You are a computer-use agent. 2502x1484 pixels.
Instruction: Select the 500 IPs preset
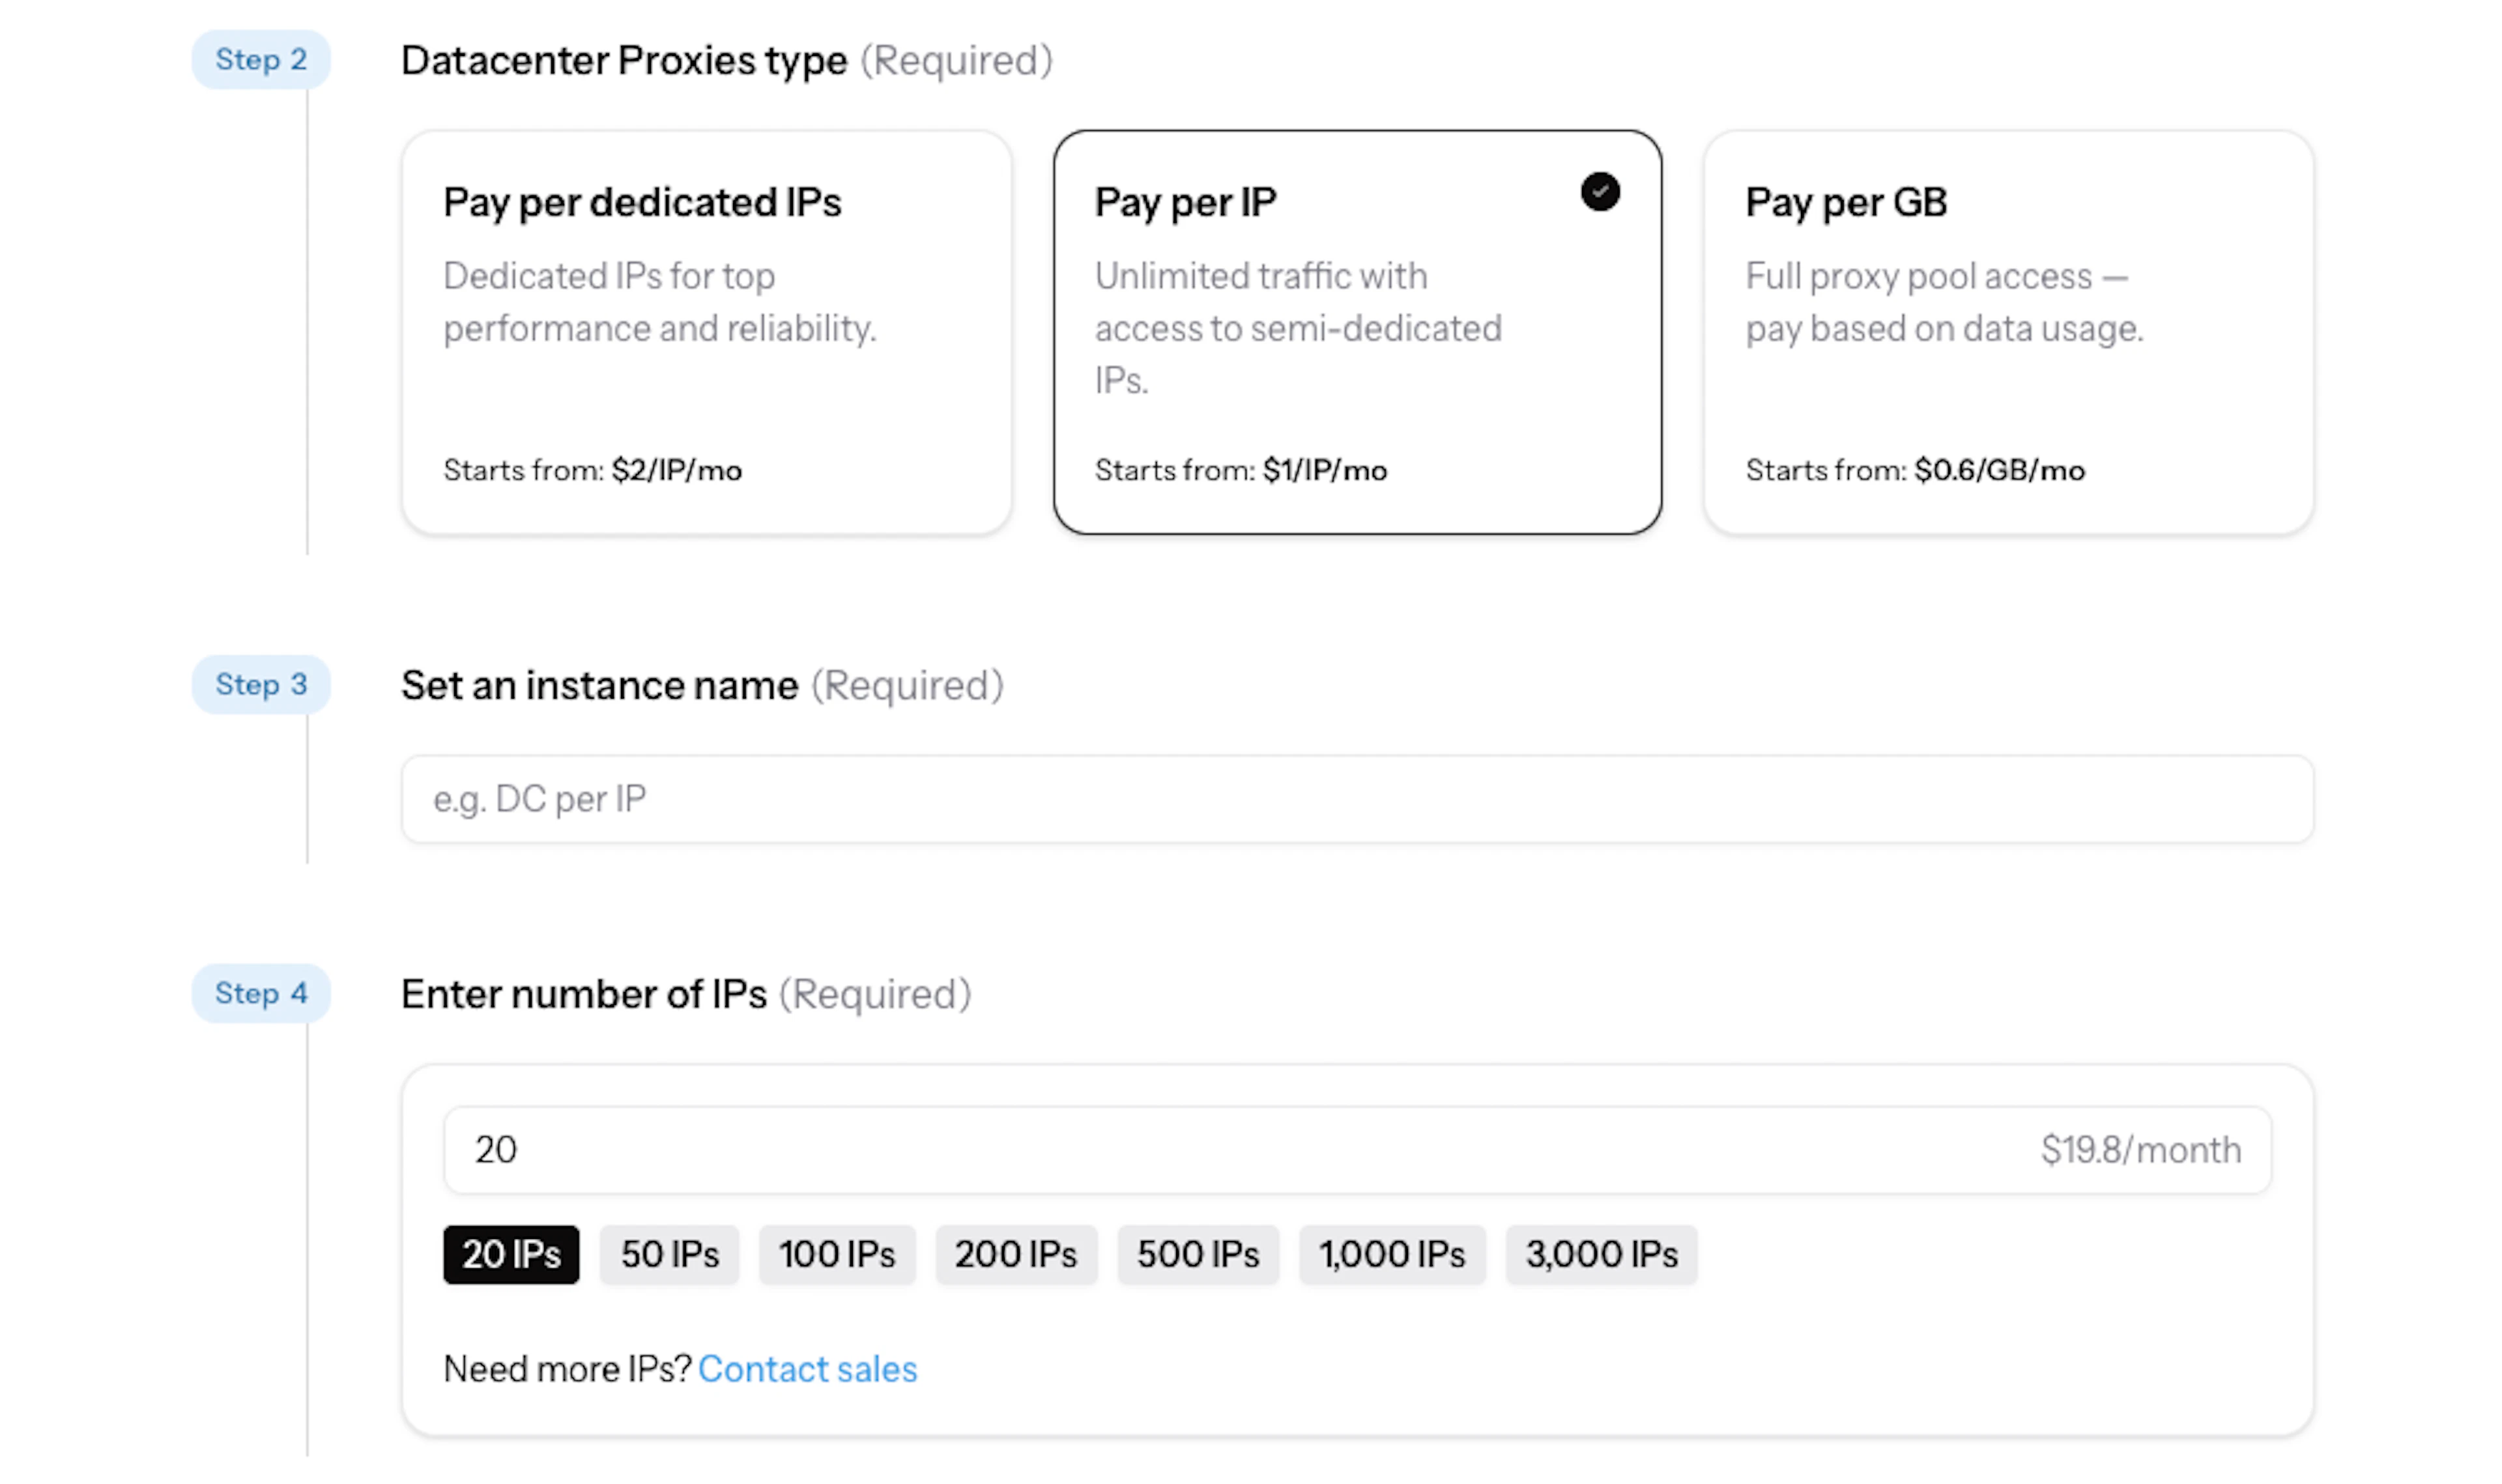[x=1198, y=1254]
